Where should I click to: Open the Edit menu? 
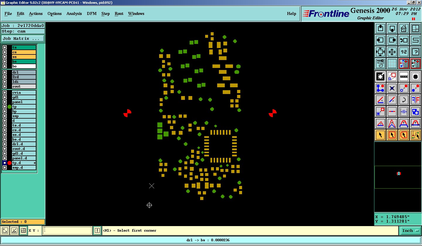[x=21, y=13]
